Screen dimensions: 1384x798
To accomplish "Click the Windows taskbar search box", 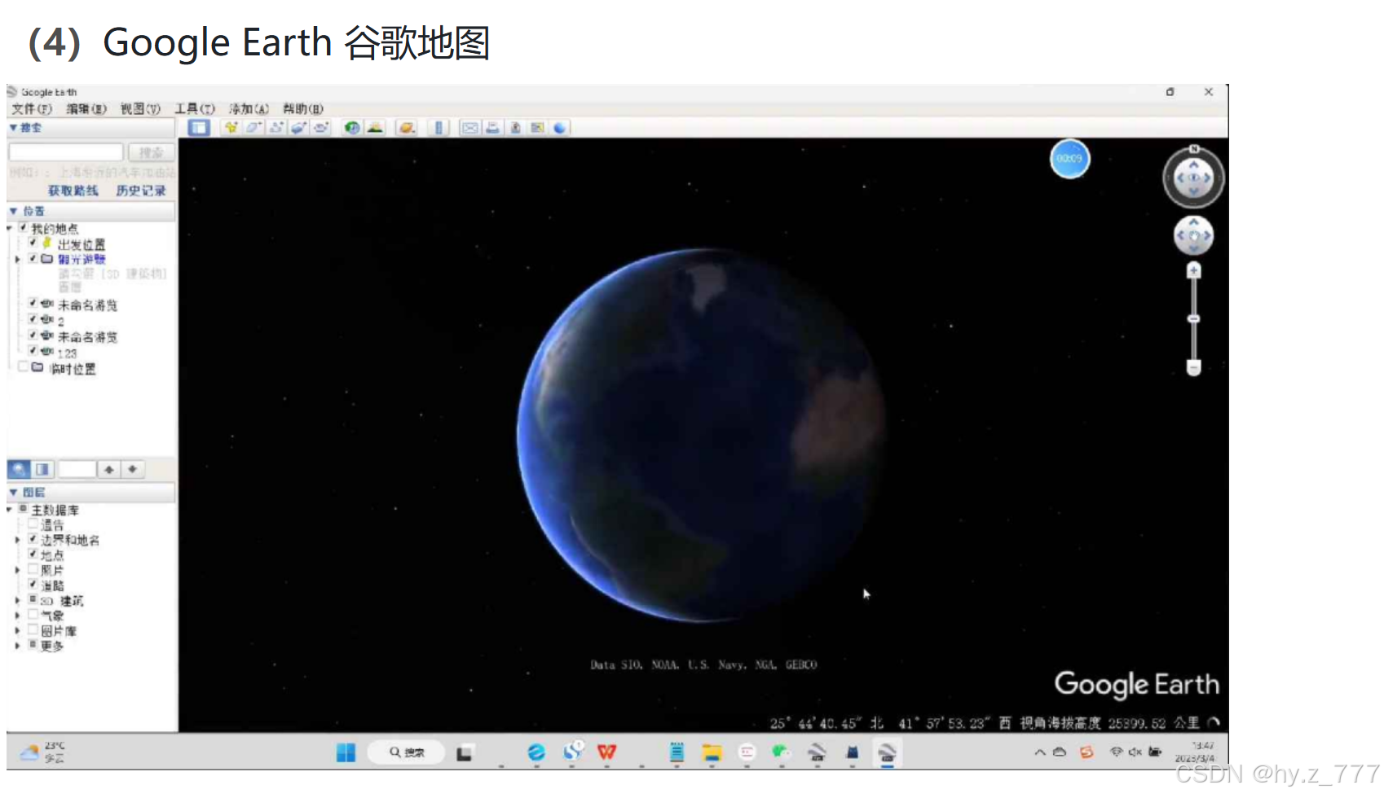I will click(x=406, y=752).
